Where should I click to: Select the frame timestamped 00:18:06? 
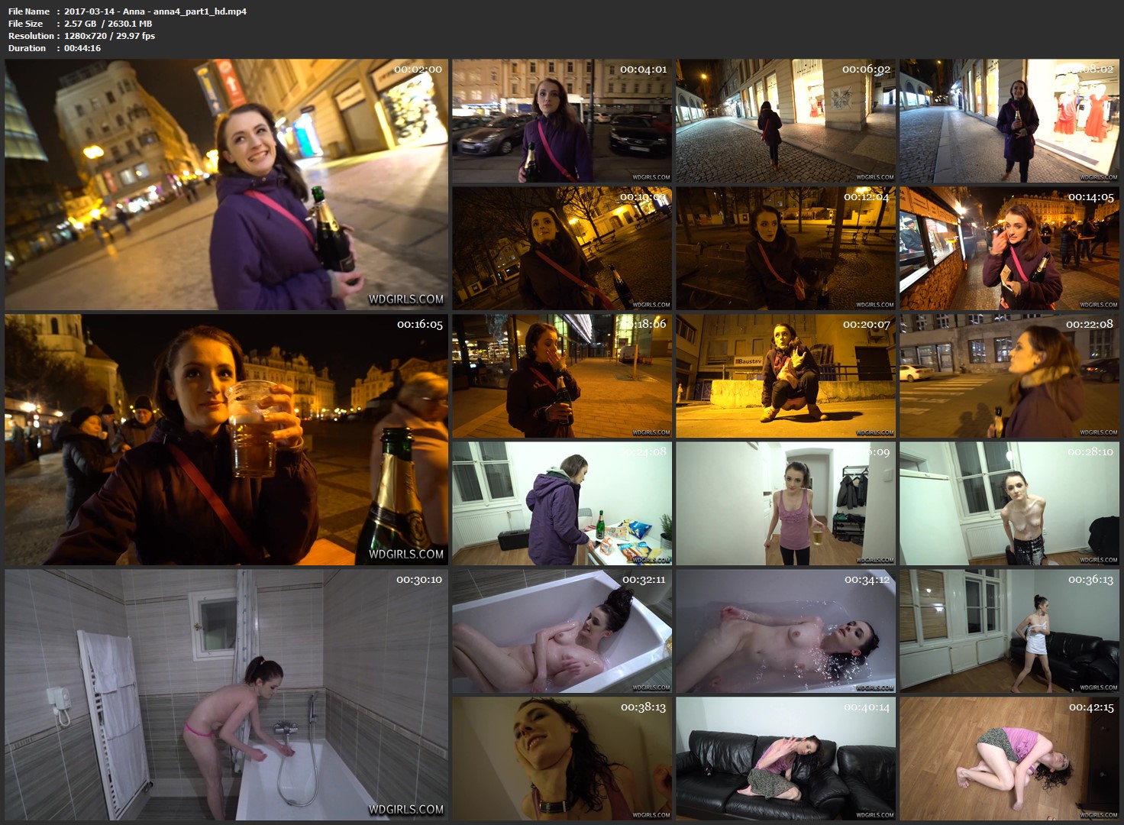[561, 376]
